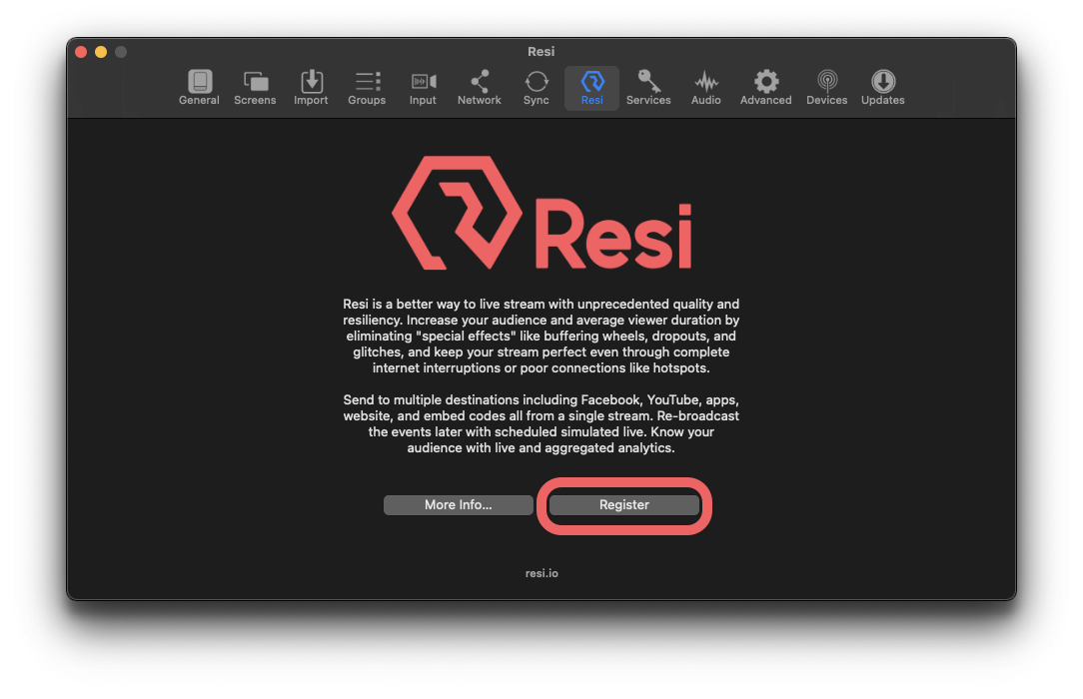Open the Audio waveform settings

pyautogui.click(x=705, y=87)
